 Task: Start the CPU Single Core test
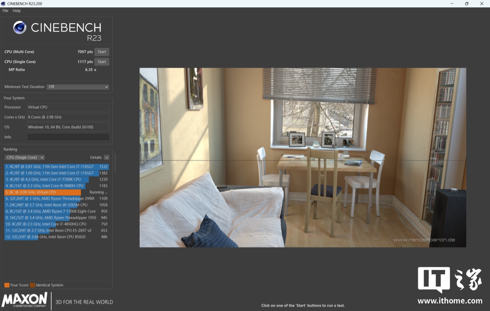click(102, 62)
